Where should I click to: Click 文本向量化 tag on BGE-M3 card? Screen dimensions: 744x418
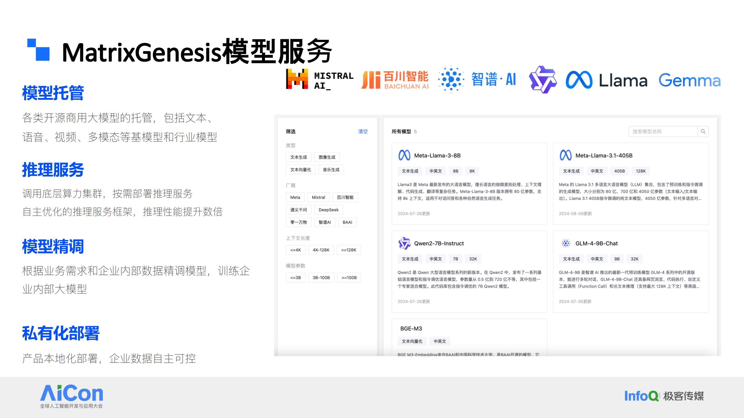412,341
